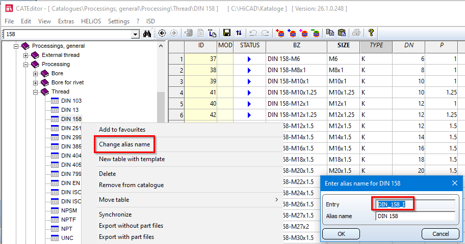Image resolution: width=465 pixels, height=244 pixels.
Task: Click the search box containing 158
Action: (x=67, y=34)
